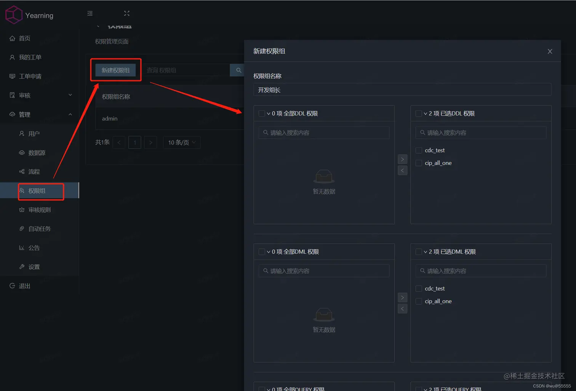This screenshot has height=391, width=576.
Task: Open dropdown arrow beside 已选DML 权限
Action: (426, 252)
